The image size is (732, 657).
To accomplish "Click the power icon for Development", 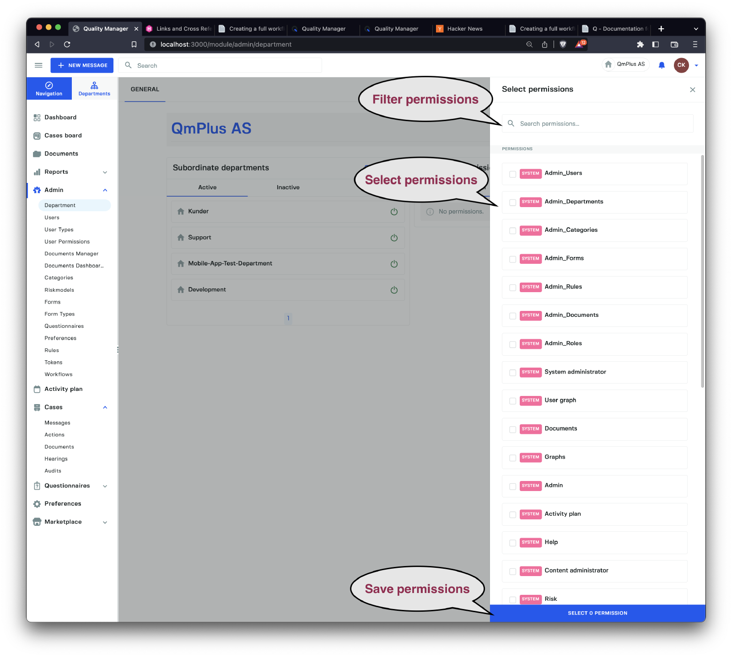I will [x=394, y=290].
